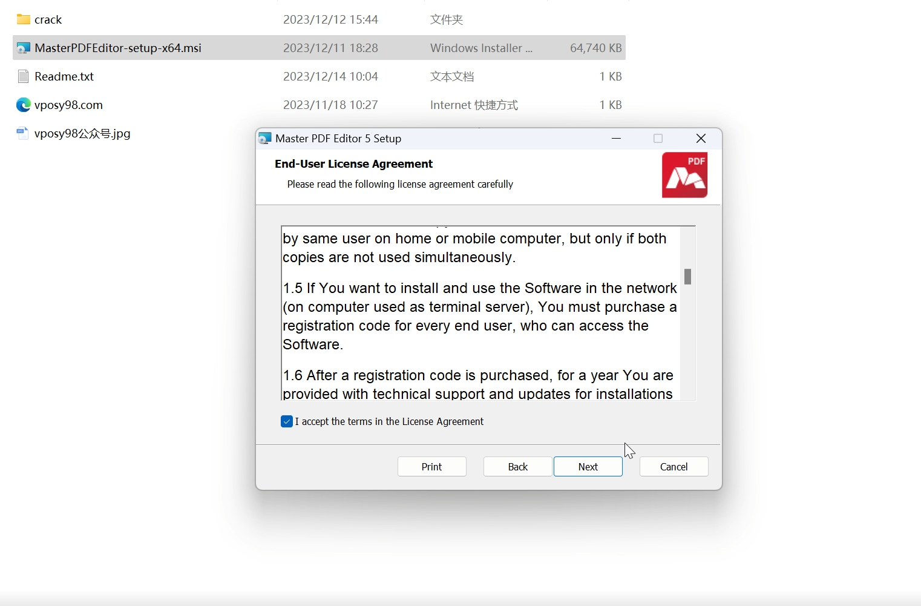Go Back to the previous setup step
Viewport: 921px width, 606px height.
(517, 467)
